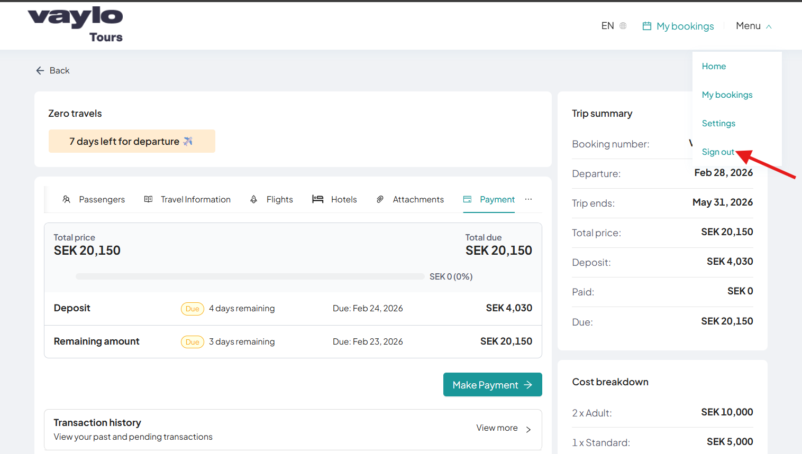This screenshot has height=454, width=802.
Task: Click the Attachments paperclip icon
Action: coord(380,199)
